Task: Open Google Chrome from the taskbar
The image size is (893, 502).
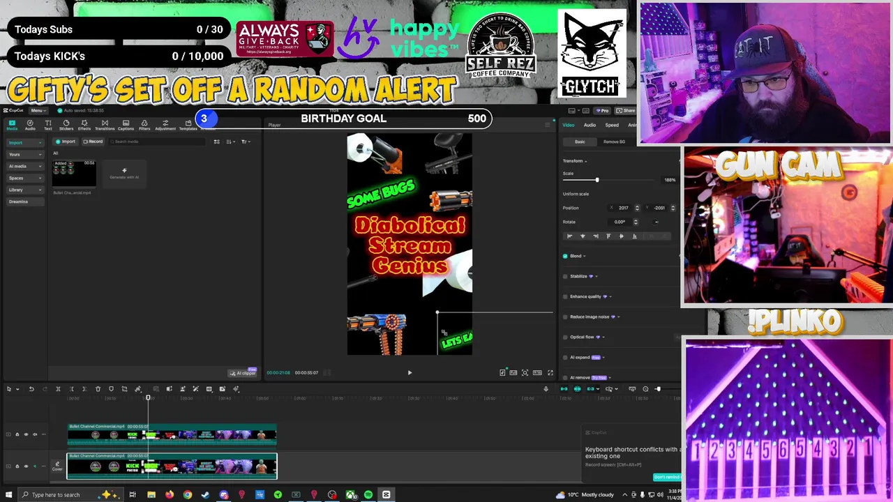Action: click(188, 495)
